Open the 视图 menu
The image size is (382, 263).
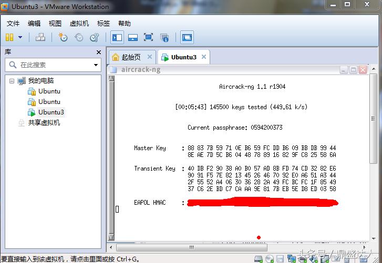(x=55, y=23)
